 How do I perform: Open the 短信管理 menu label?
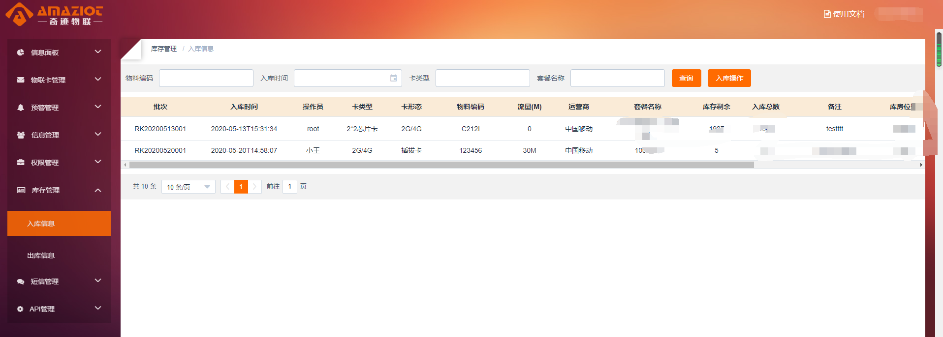[45, 281]
